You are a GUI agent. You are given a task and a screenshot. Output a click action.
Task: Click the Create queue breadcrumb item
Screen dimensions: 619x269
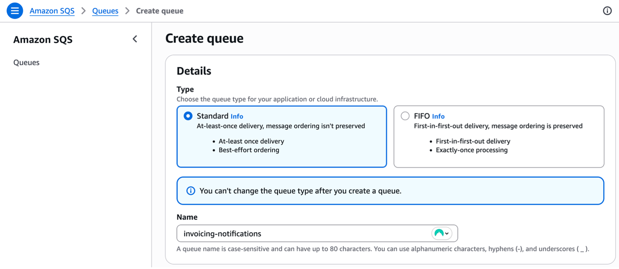click(x=159, y=11)
